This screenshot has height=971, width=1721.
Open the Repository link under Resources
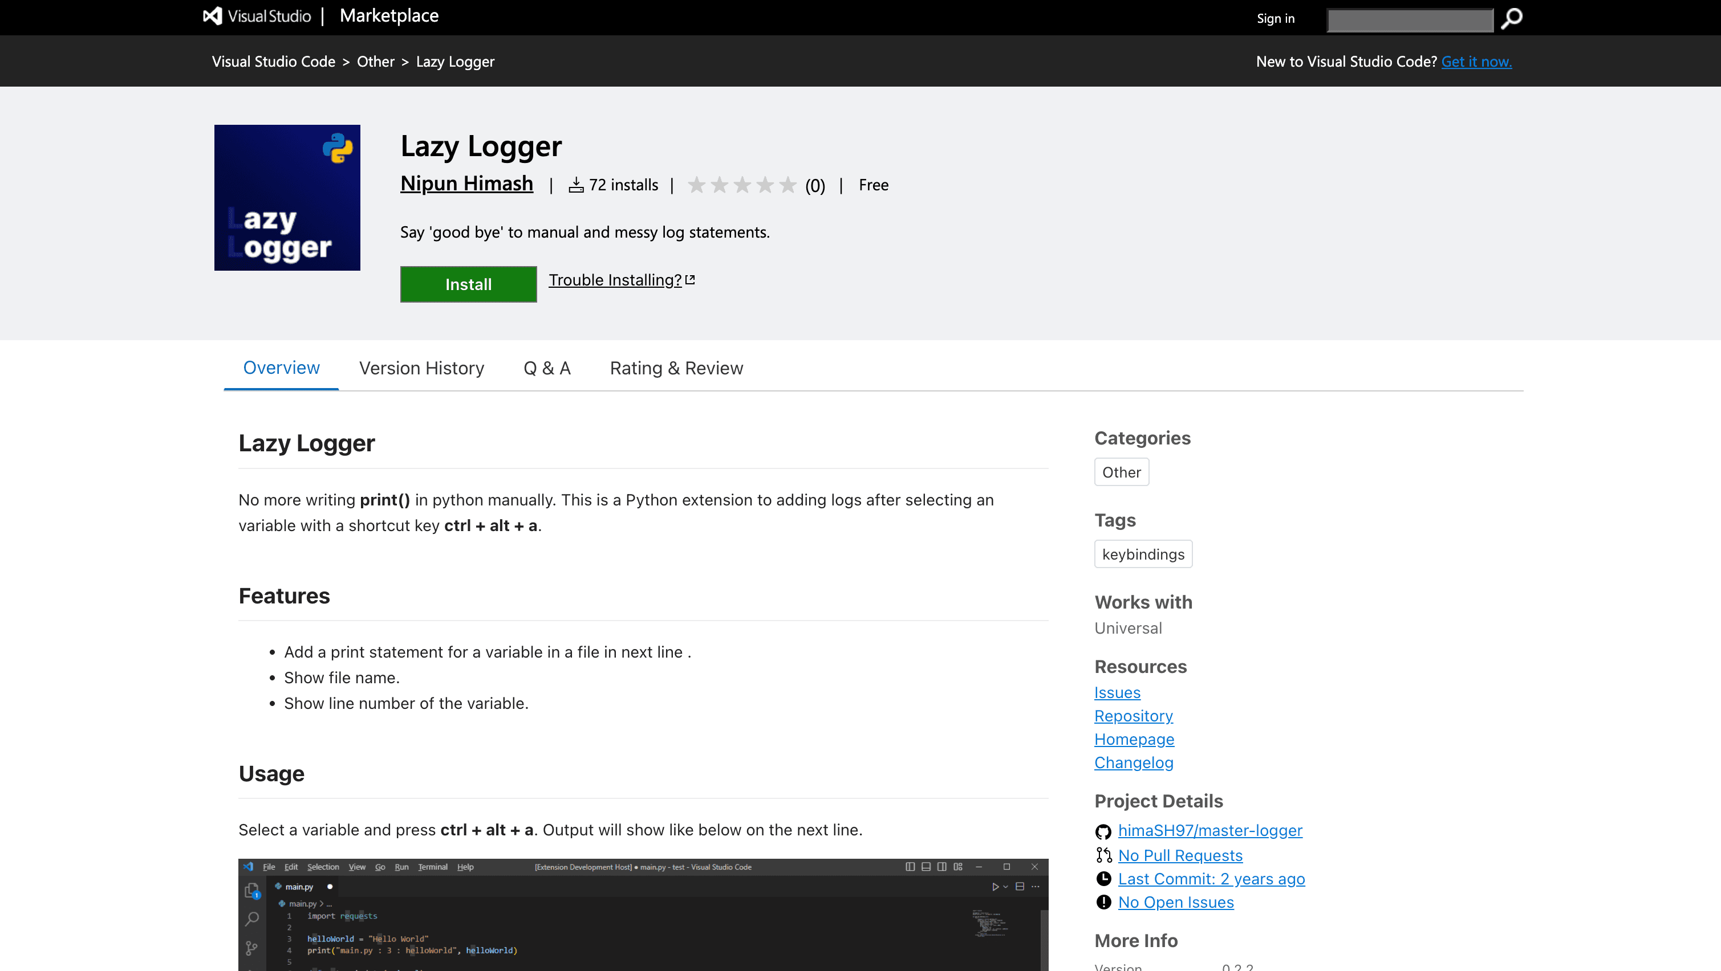point(1133,715)
